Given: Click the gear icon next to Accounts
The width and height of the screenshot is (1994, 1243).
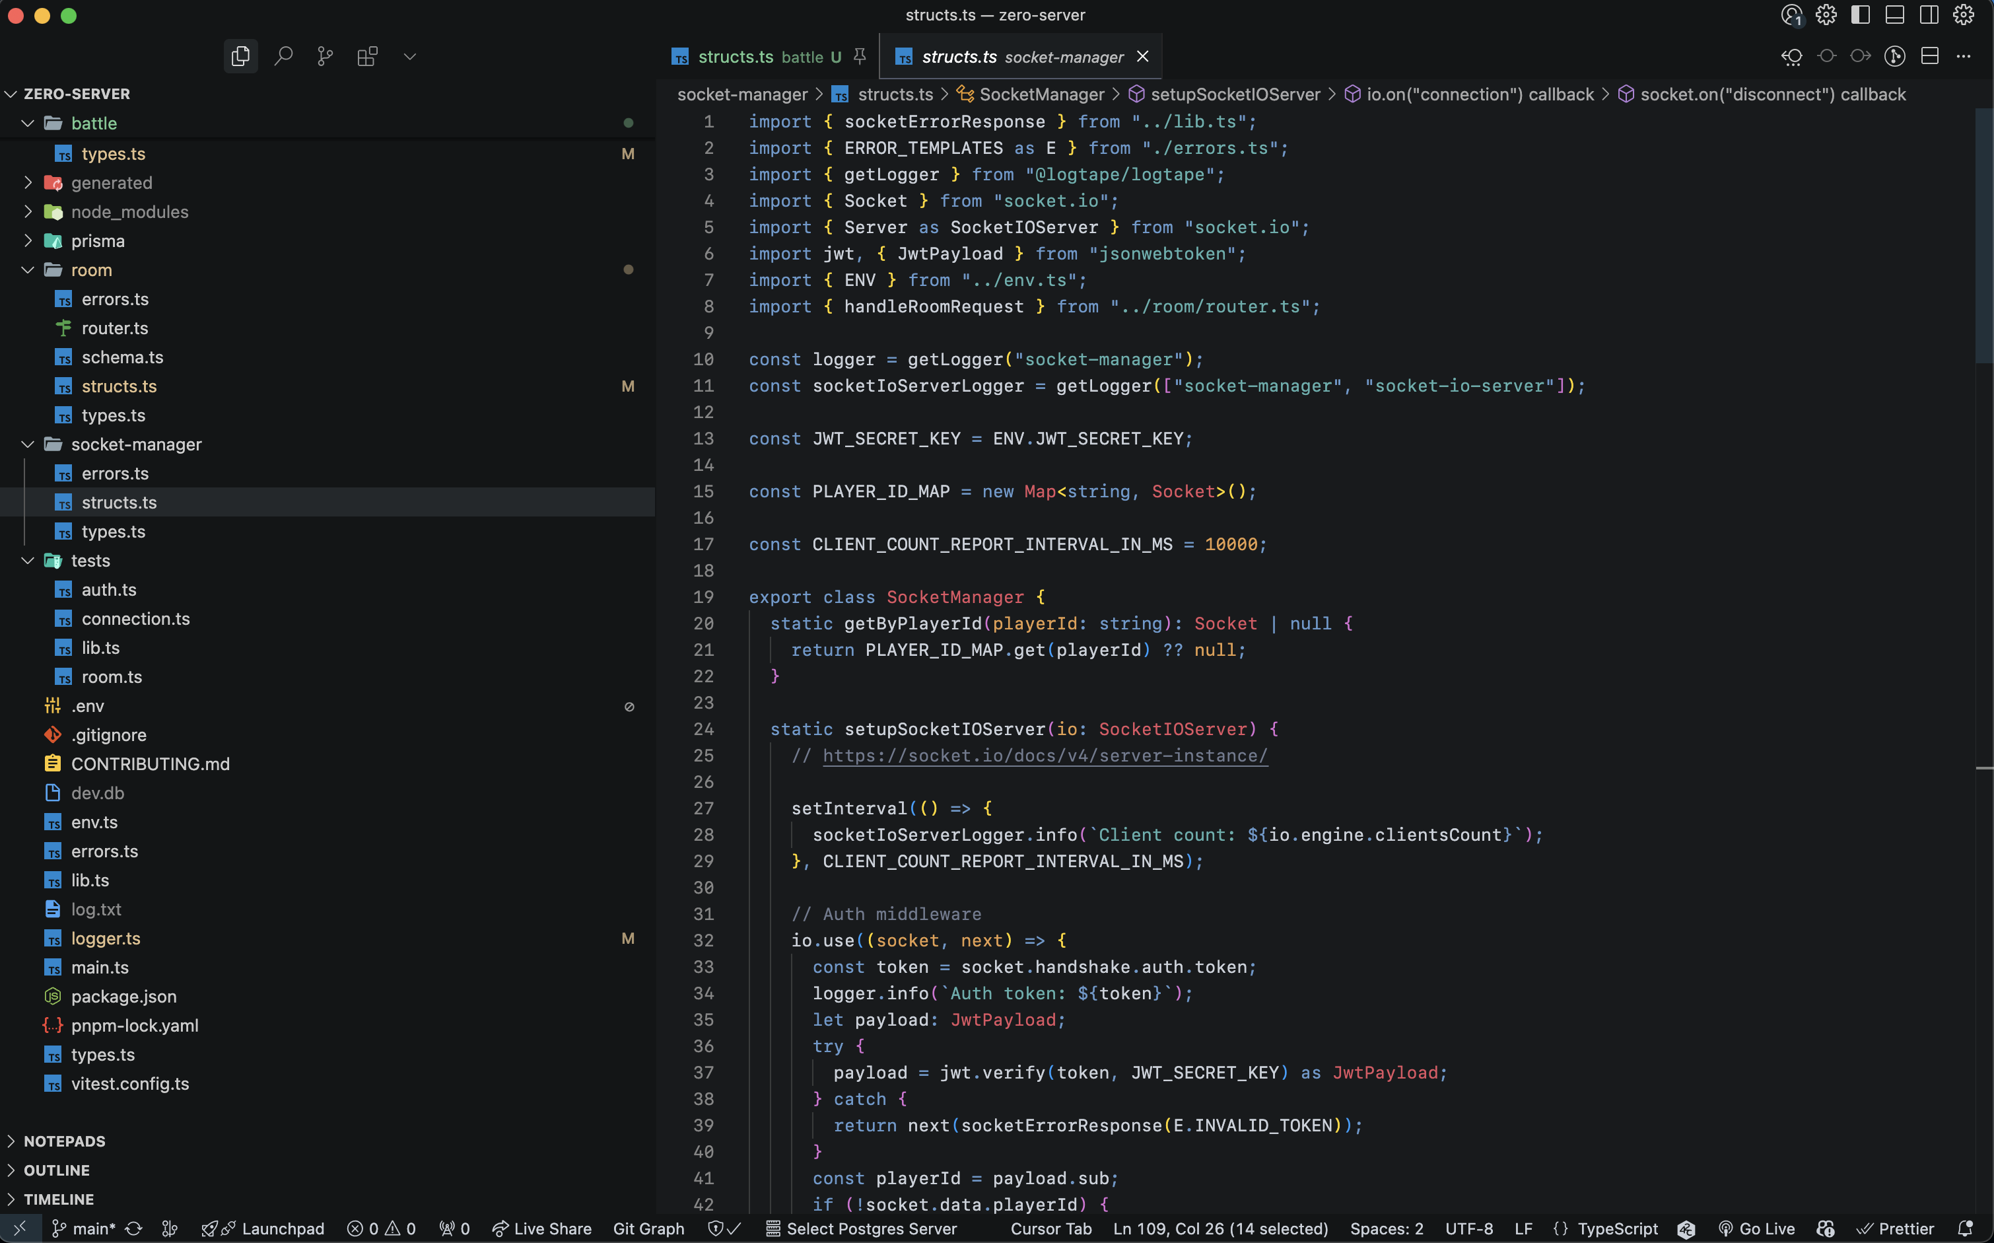Looking at the screenshot, I should (1826, 15).
